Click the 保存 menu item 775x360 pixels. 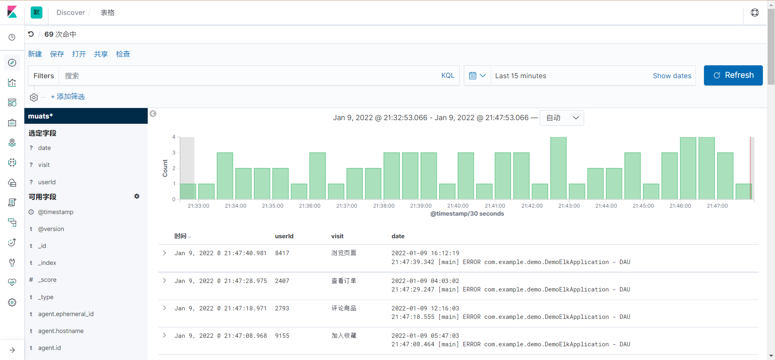tap(57, 54)
